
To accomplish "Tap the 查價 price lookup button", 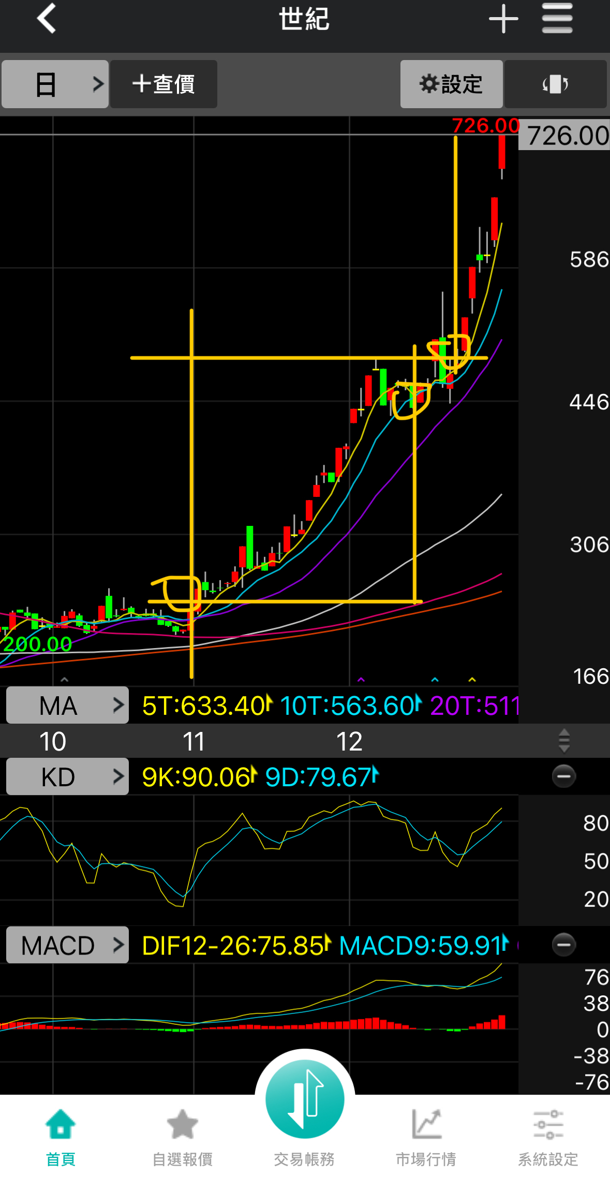I will coord(163,84).
